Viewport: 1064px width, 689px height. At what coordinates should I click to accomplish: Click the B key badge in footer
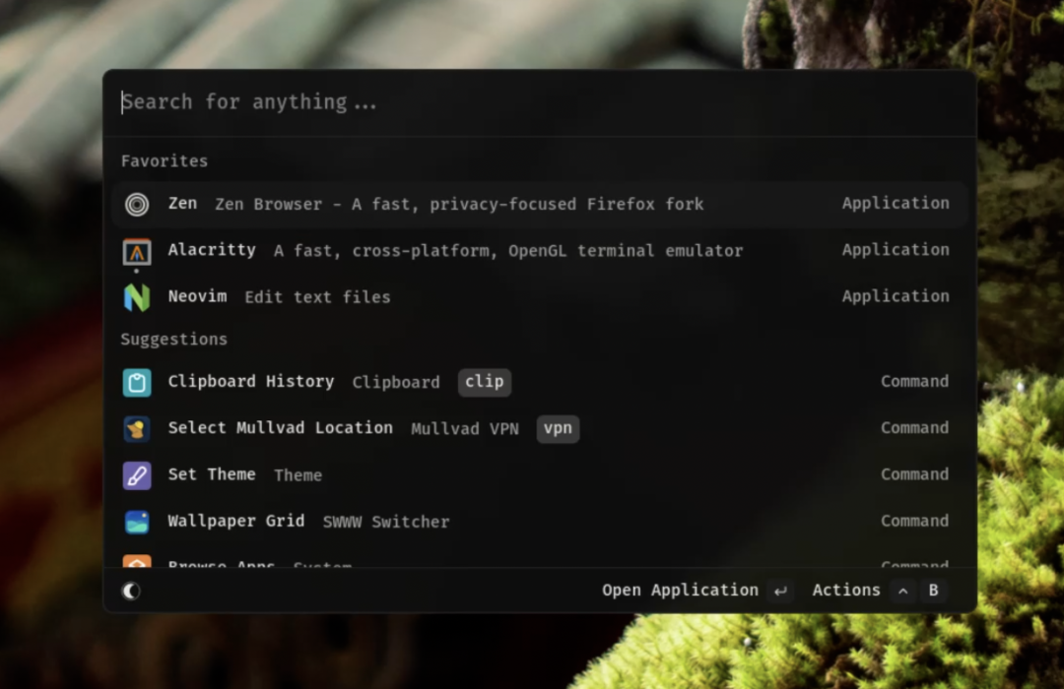point(934,591)
